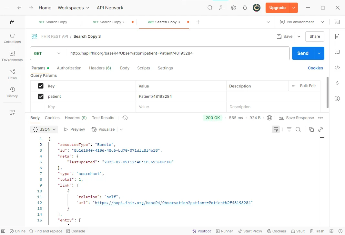The height and width of the screenshot is (235, 345).
Task: Change the GET method dropdown
Action: coord(47,53)
